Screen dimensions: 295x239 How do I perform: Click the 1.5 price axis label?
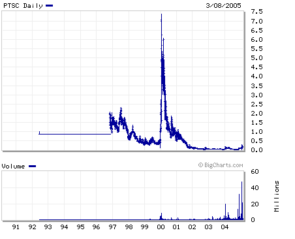(256, 123)
